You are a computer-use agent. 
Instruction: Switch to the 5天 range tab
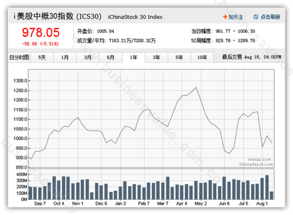42,57
